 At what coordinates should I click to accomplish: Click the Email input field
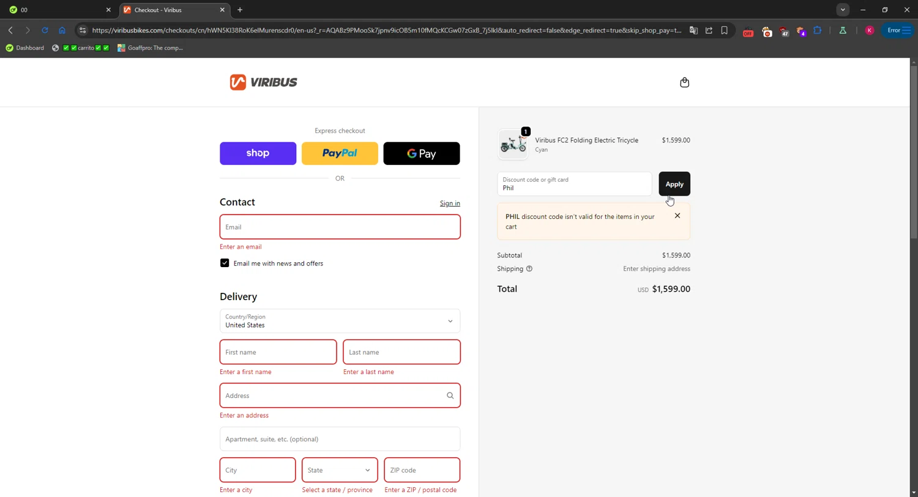pos(340,227)
